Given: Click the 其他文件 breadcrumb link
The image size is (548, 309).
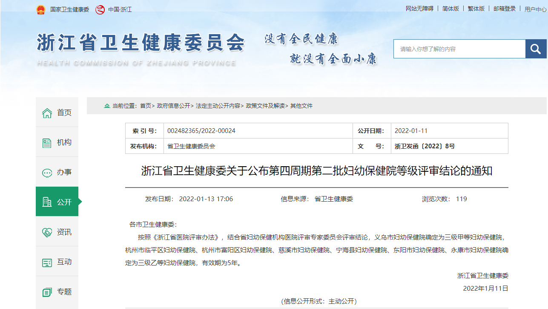Looking at the screenshot, I should click(301, 106).
